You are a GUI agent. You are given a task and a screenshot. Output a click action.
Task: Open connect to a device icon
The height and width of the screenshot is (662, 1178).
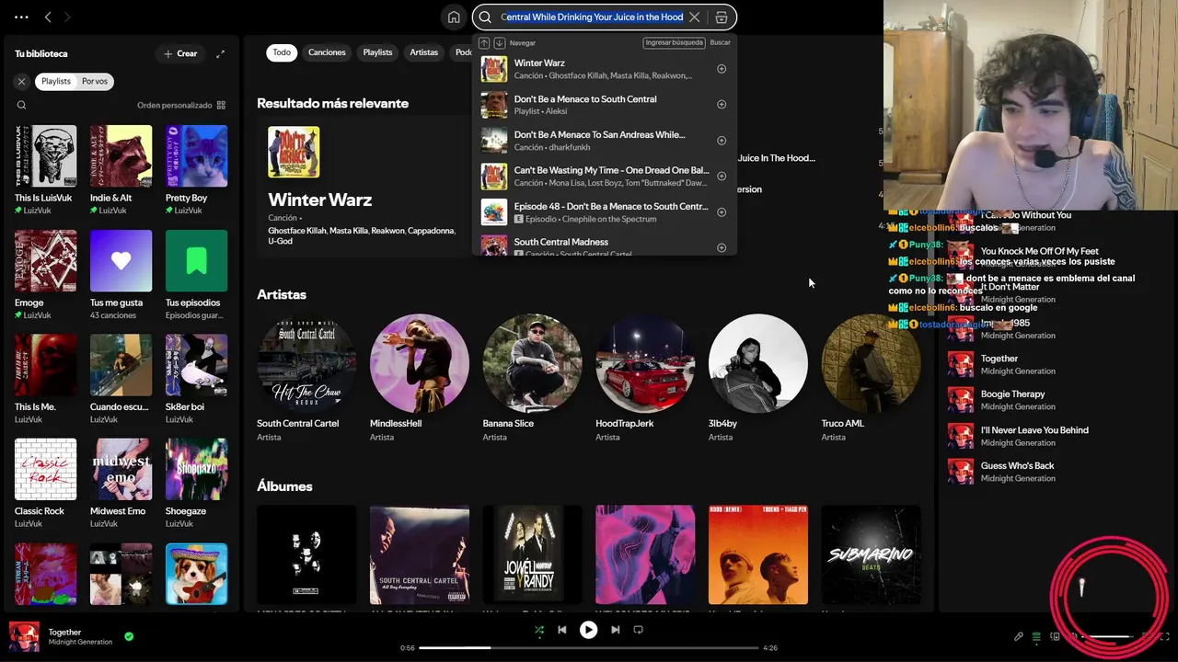point(1055,636)
